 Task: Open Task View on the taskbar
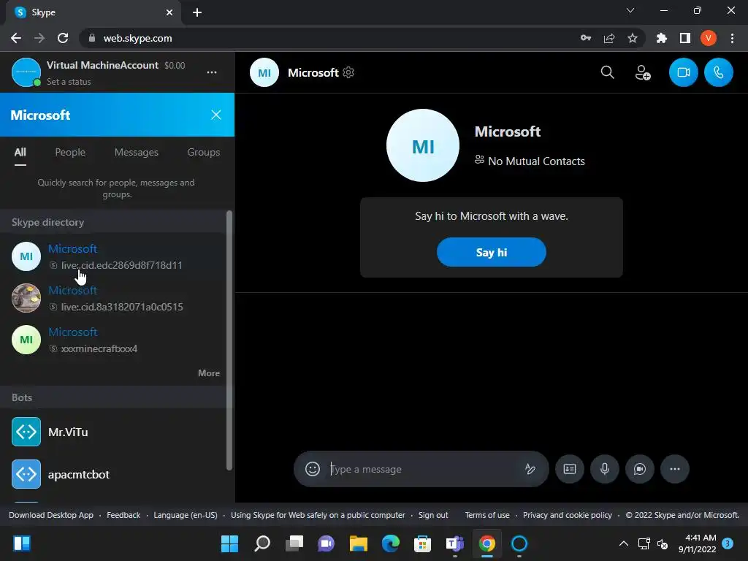[x=294, y=543]
